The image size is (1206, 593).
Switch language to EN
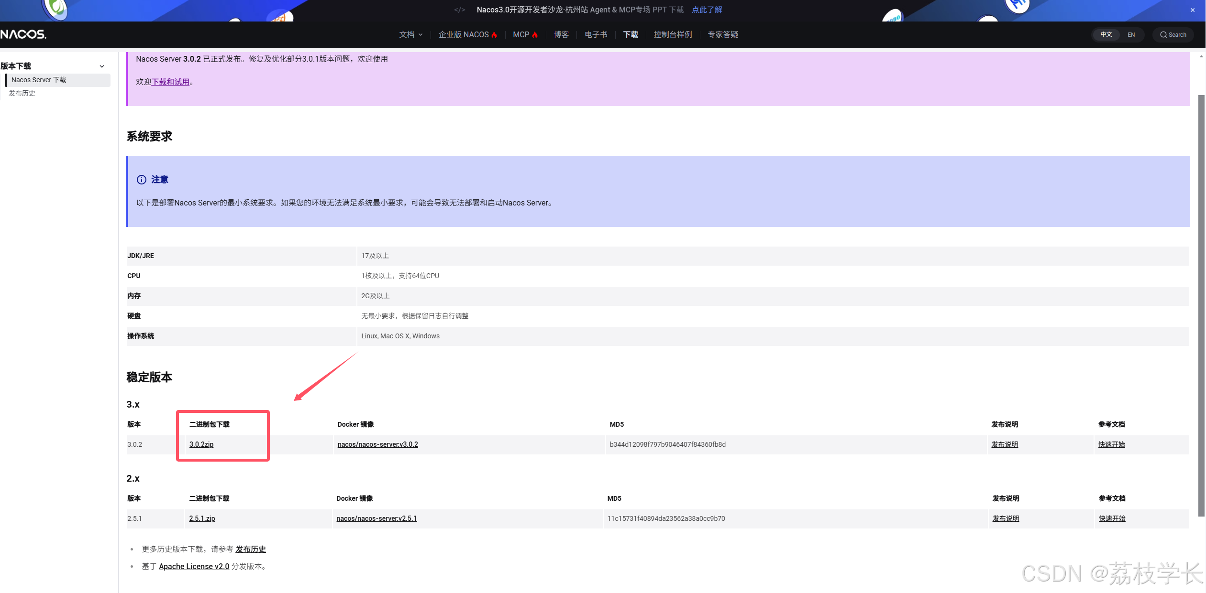(1131, 34)
